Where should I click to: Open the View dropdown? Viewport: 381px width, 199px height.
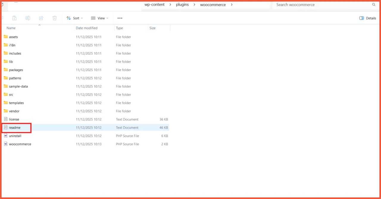(100, 18)
